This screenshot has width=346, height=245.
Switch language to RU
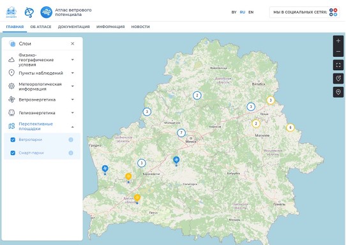pos(243,12)
